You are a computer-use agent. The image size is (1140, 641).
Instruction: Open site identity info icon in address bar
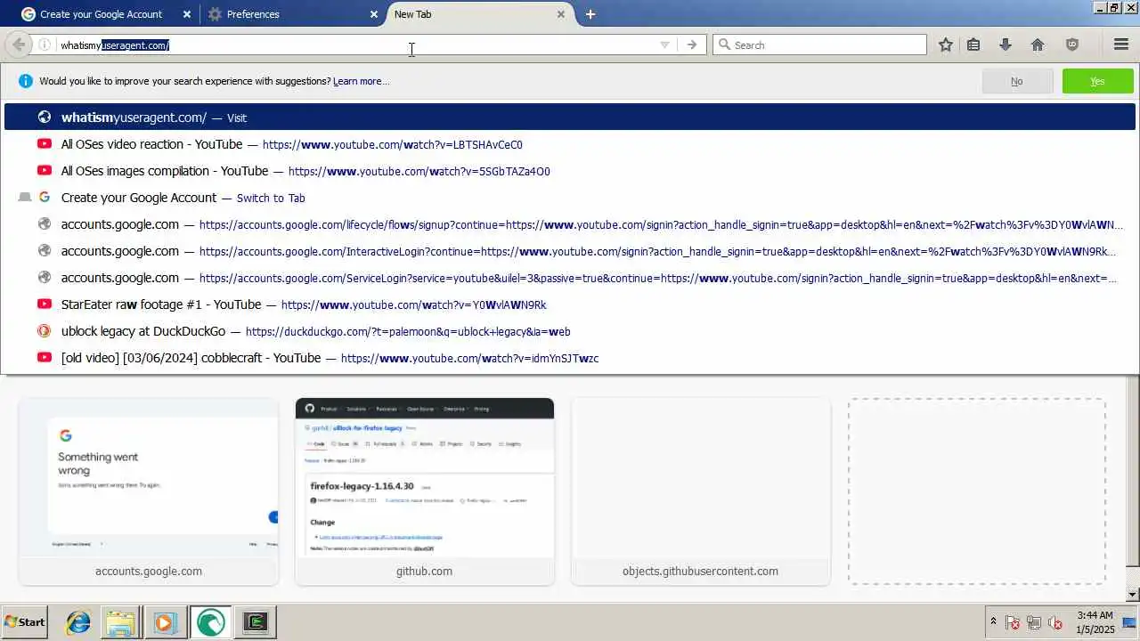(x=45, y=45)
